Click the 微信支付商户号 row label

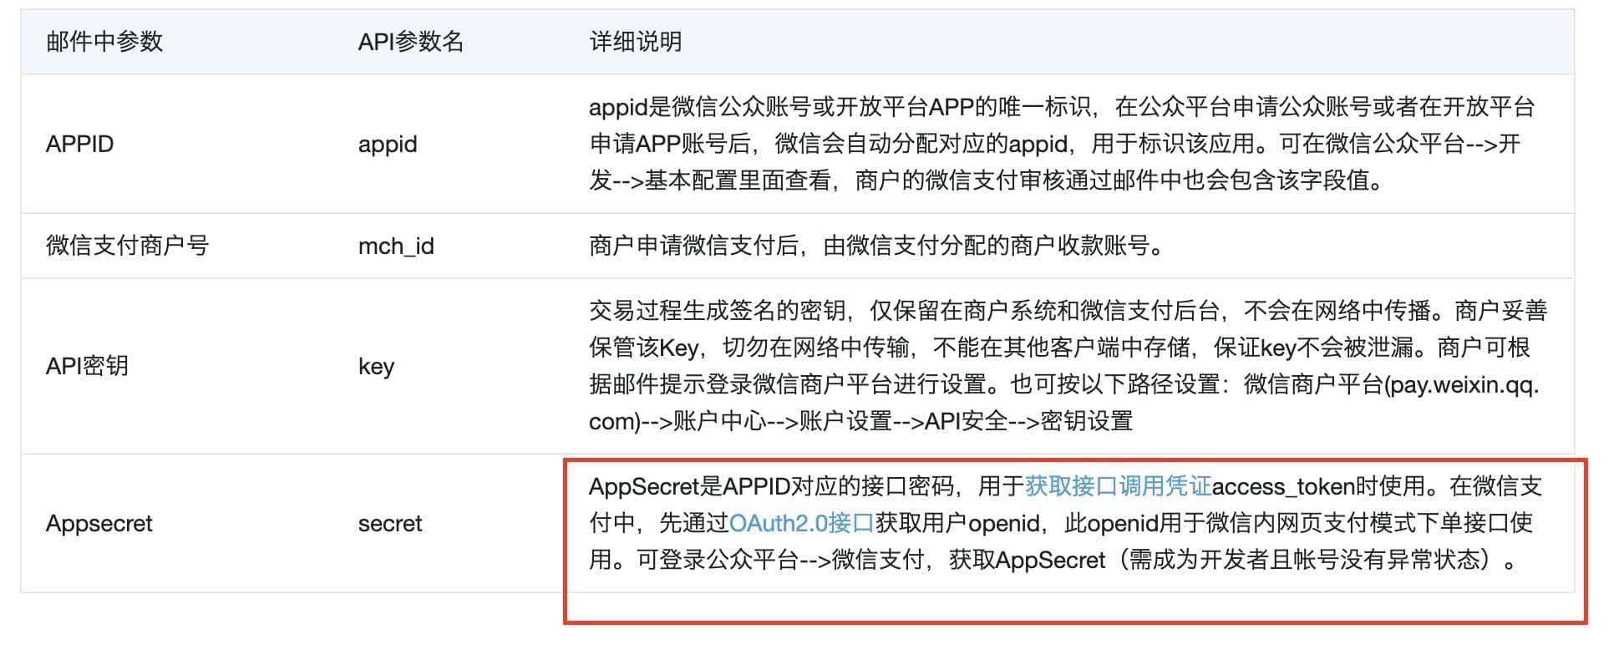click(127, 246)
